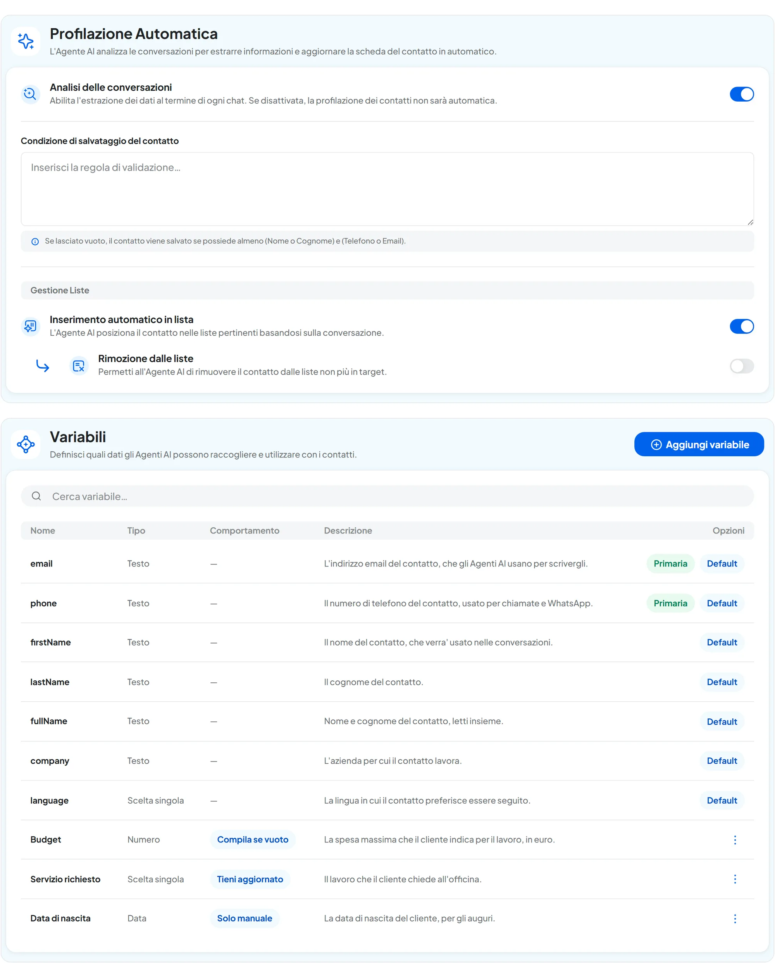Image resolution: width=775 pixels, height=963 pixels.
Task: Click the Solo manuale behavior badge
Action: click(245, 918)
